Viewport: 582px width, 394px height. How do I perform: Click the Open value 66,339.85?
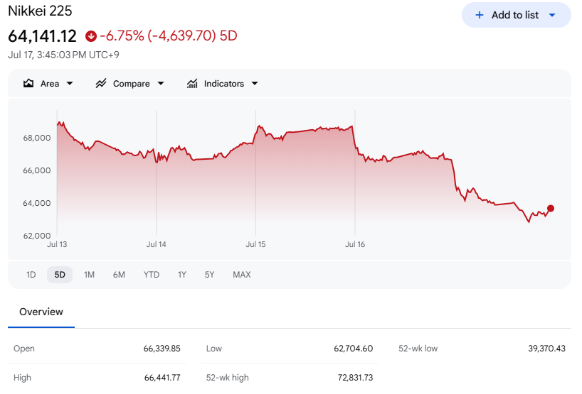[x=162, y=349]
